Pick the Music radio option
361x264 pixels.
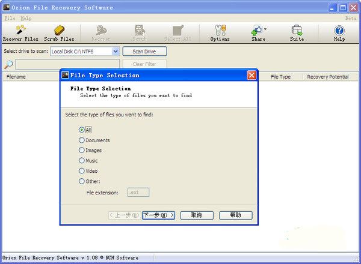coord(82,161)
